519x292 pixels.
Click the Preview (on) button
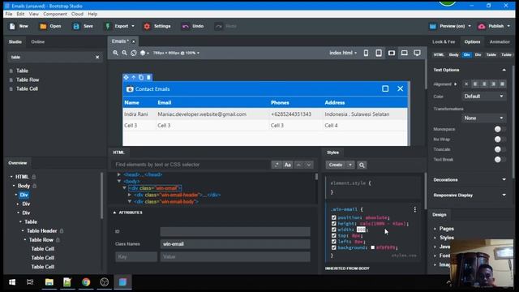click(x=450, y=26)
